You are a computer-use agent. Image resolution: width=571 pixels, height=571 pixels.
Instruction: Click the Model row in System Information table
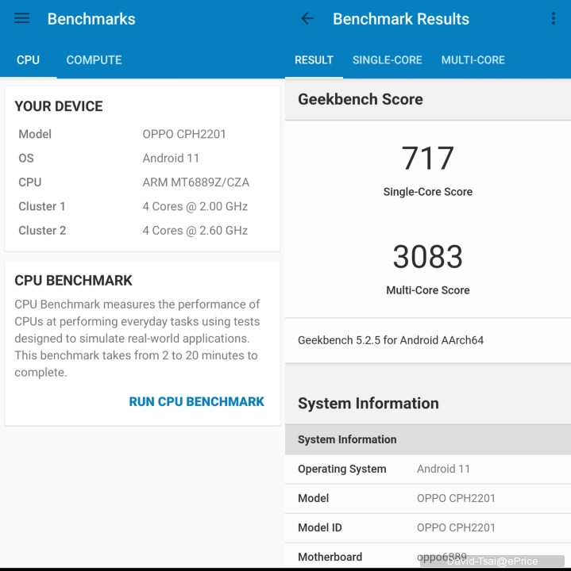428,499
